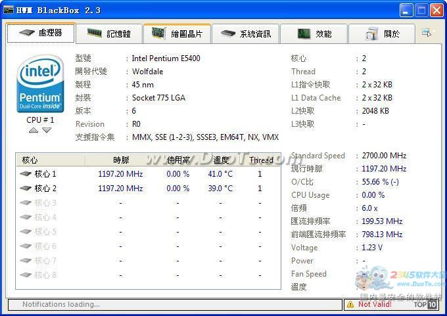Click the warning icon next to Not Valid!

pyautogui.click(x=350, y=305)
